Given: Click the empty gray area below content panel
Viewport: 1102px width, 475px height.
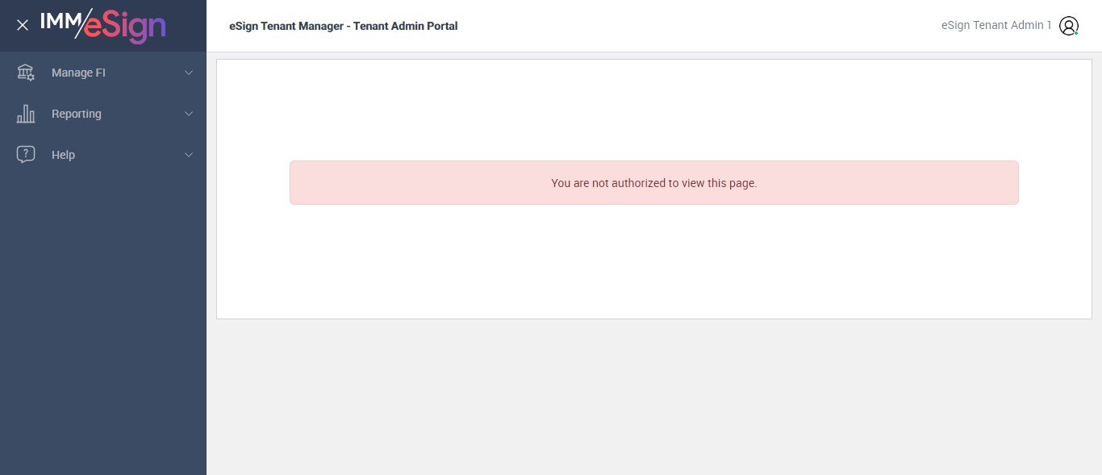Looking at the screenshot, I should click(653, 395).
